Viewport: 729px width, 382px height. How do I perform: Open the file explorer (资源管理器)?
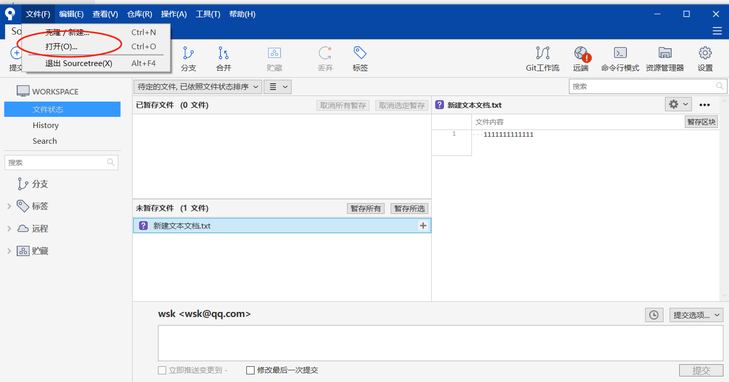pos(665,59)
